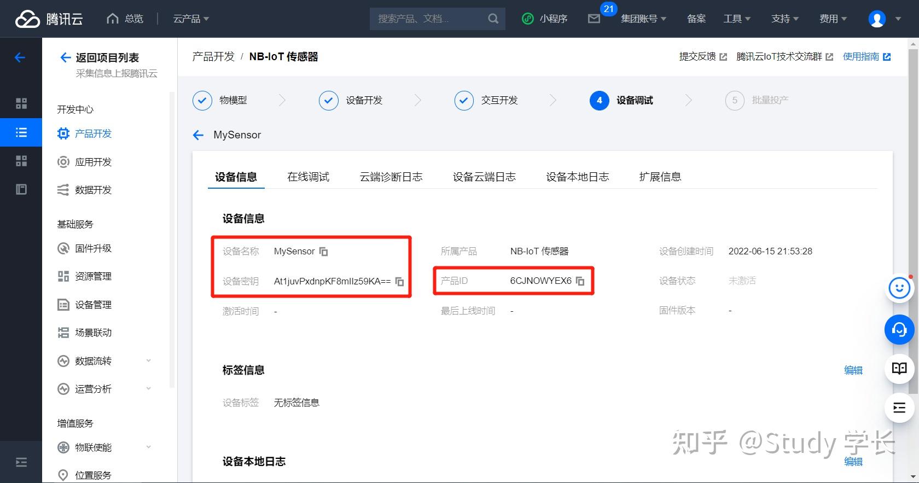Edit the 标签信息 tag section
The image size is (919, 483).
[853, 370]
